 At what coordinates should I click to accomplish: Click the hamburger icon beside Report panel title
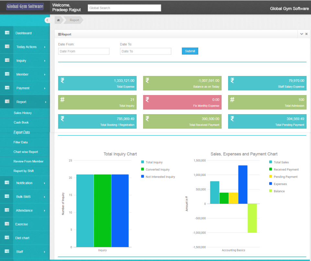[60, 34]
